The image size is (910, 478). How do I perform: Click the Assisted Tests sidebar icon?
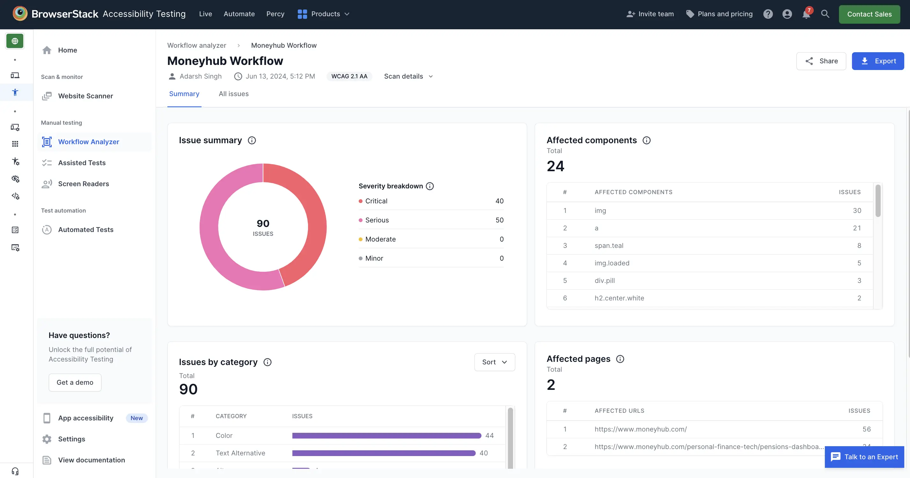click(x=48, y=163)
